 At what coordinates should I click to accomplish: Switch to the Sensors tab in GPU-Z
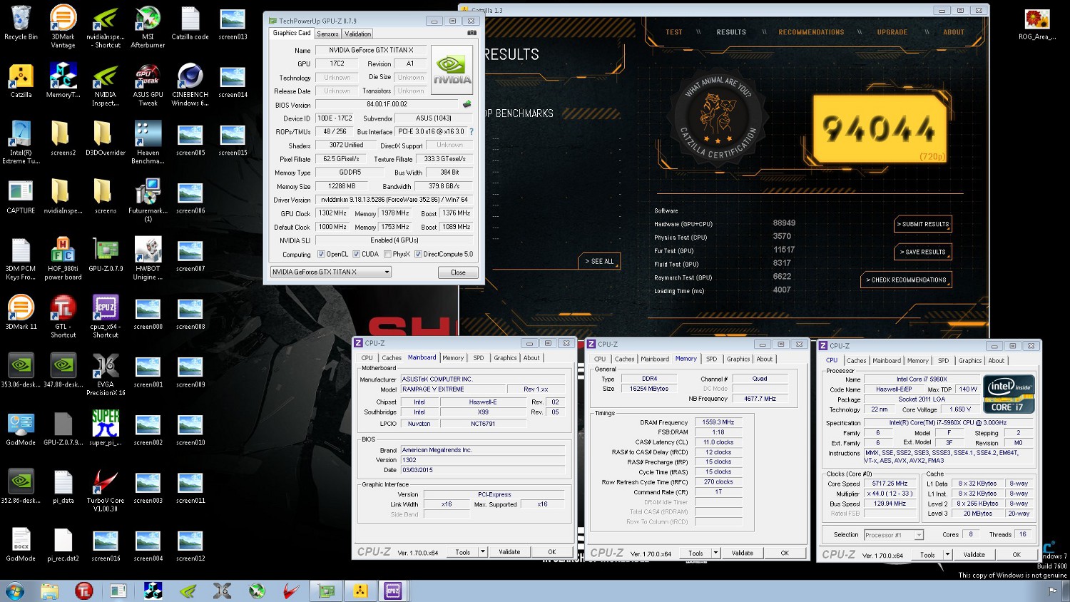pyautogui.click(x=327, y=34)
